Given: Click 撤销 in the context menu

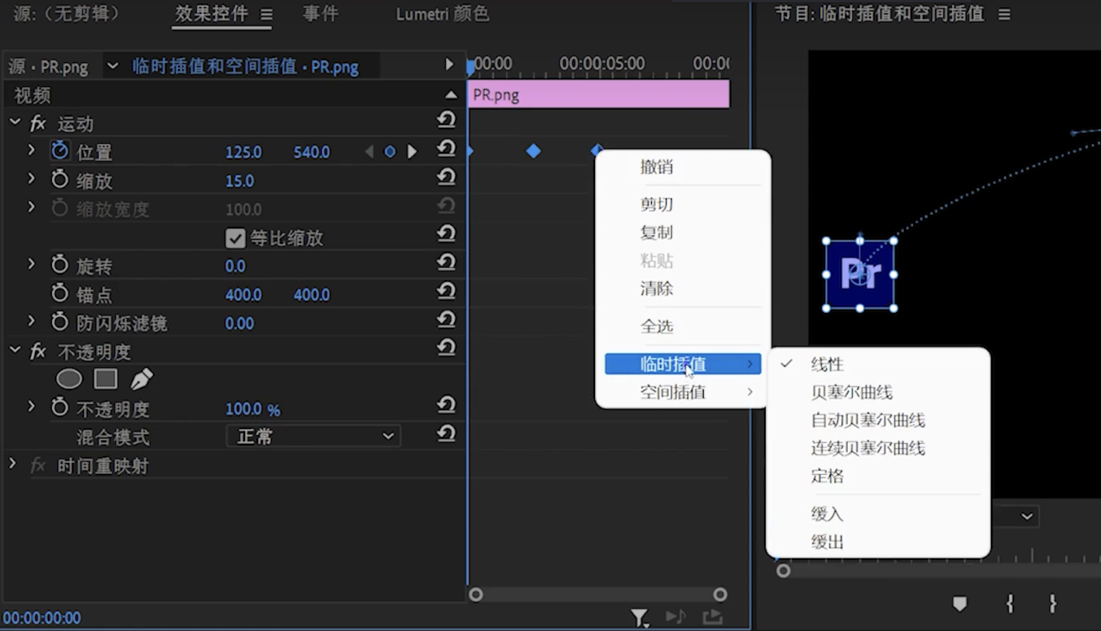Looking at the screenshot, I should [656, 167].
